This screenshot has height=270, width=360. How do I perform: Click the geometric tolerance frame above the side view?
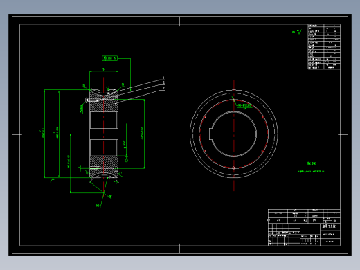click(x=109, y=58)
